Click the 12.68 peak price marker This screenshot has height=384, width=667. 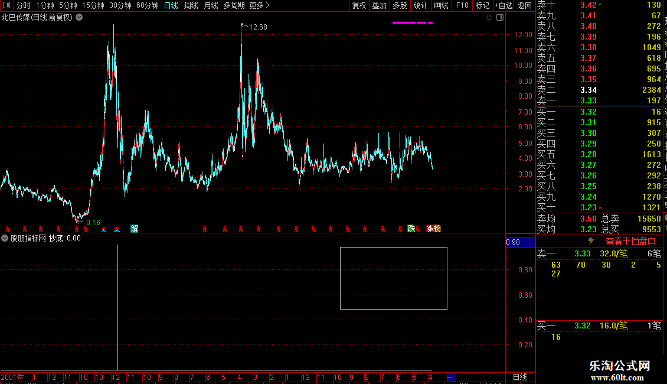pos(258,27)
